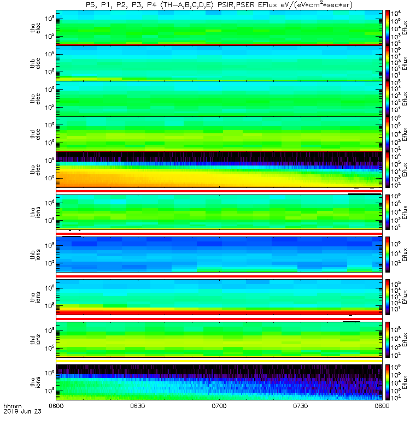Click the color bar beside the elec panel

[388, 170]
